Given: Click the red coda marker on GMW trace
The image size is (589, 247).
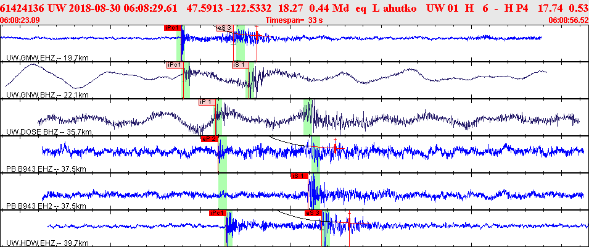Looking at the screenshot, I should [x=257, y=36].
